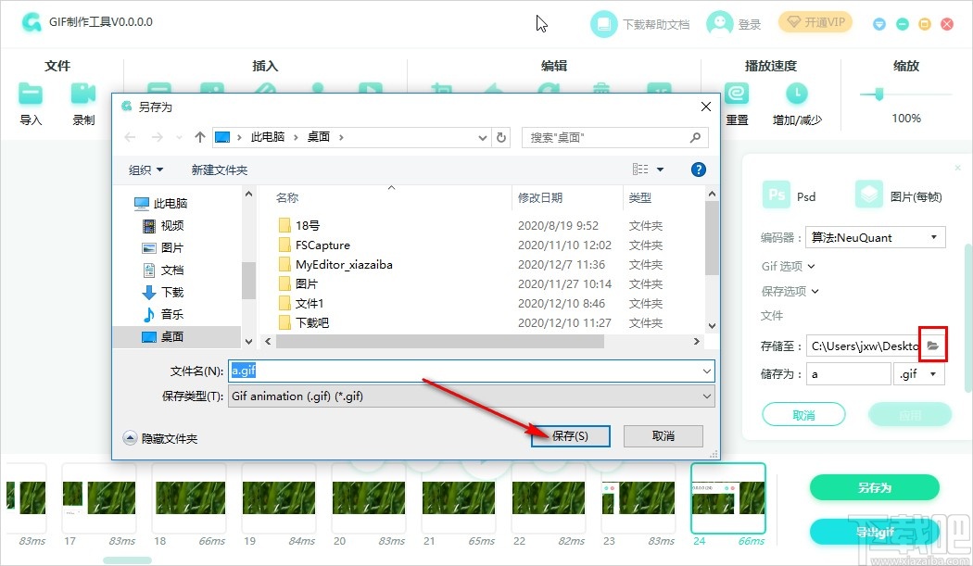This screenshot has width=973, height=566.
Task: Select 此电脑 in navigation tree
Action: coord(170,203)
